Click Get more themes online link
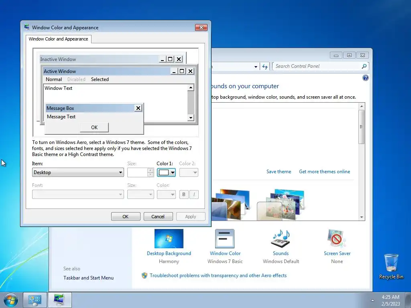The height and width of the screenshot is (308, 411). 324,172
